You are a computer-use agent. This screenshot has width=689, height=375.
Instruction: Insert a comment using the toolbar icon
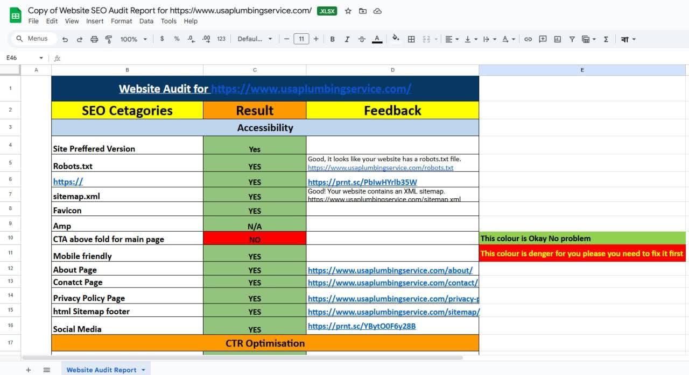coord(543,39)
